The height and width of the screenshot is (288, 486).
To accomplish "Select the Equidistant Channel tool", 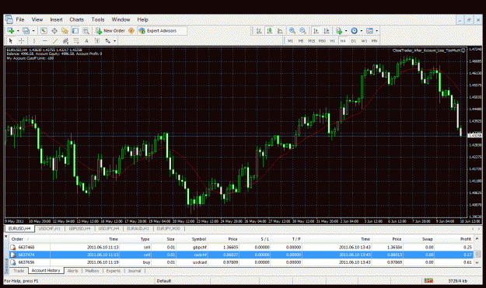I will 65,40.
